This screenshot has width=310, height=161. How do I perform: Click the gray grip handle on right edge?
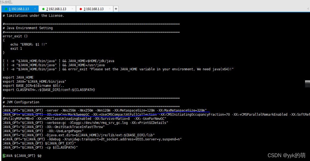(x=307, y=84)
